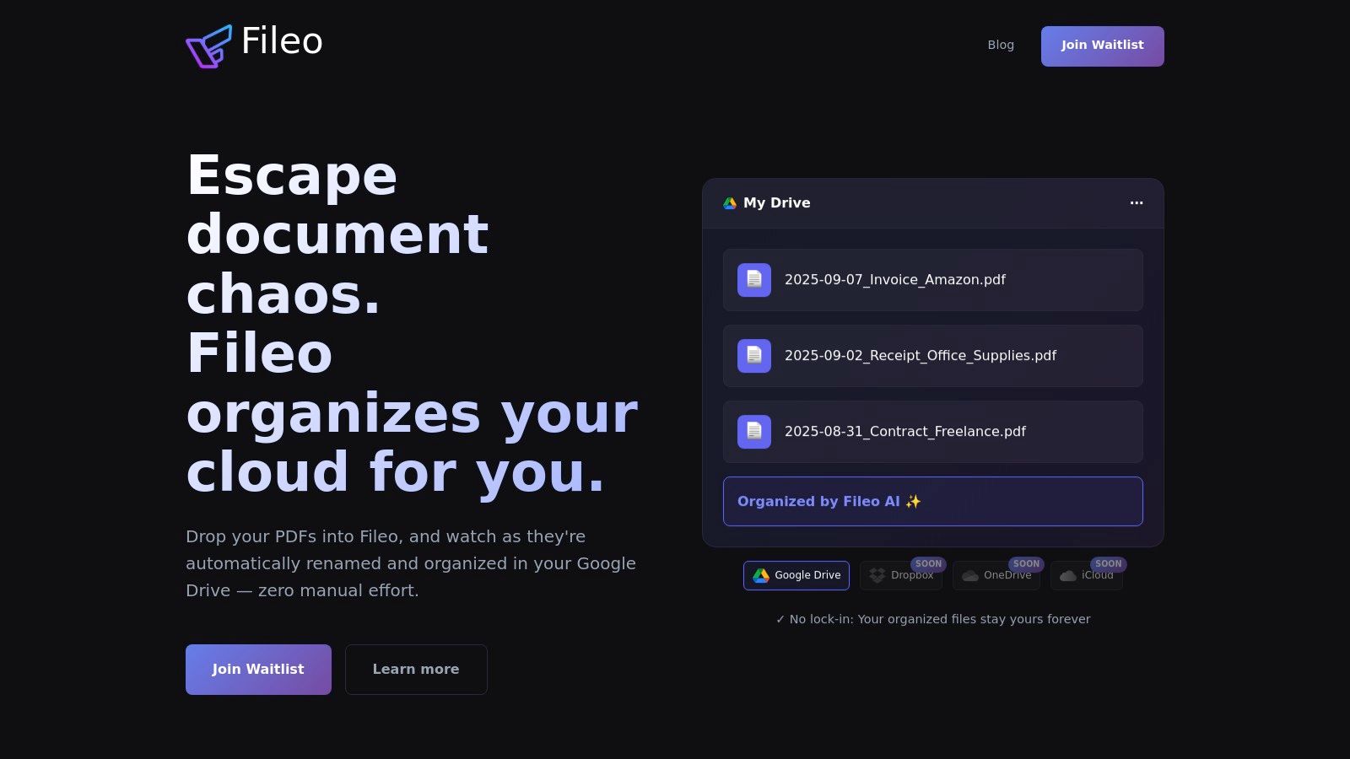Click the SOON badge on iCloud
The image size is (1350, 759).
pyautogui.click(x=1109, y=564)
